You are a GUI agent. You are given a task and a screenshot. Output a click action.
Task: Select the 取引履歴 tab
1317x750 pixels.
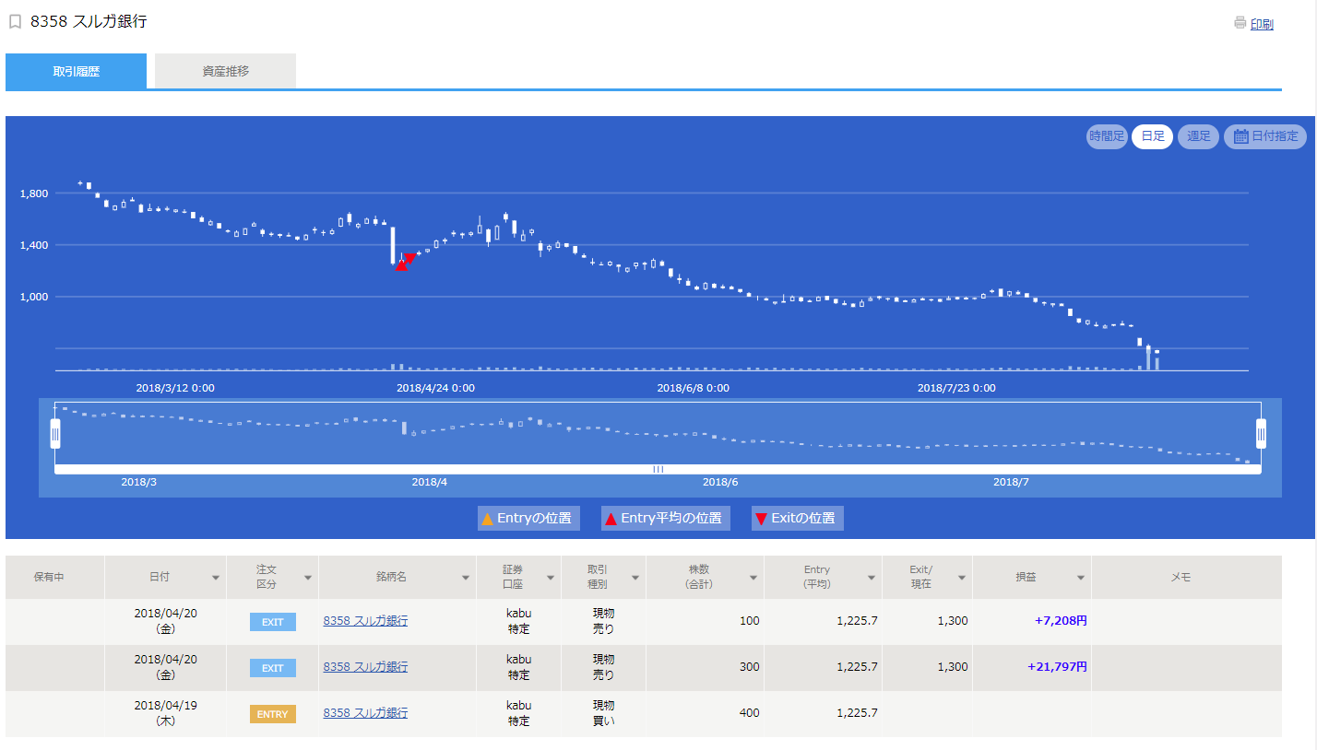coord(76,71)
